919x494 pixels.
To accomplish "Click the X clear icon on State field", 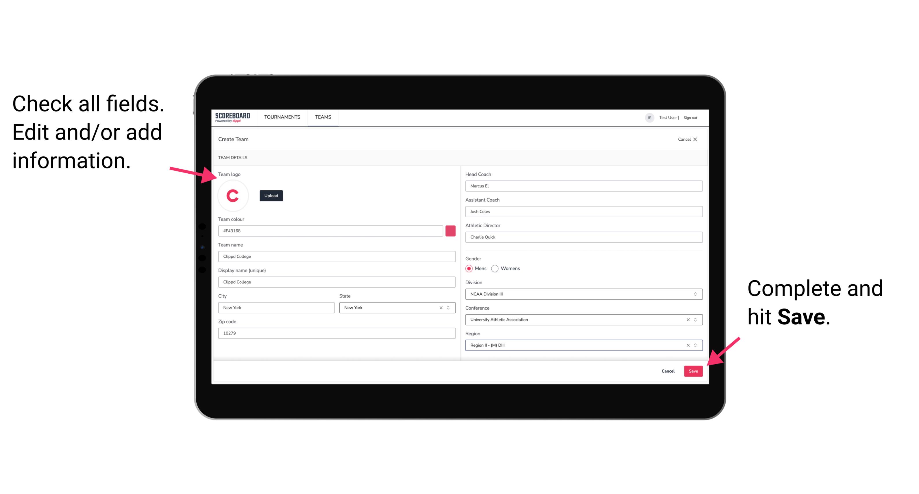I will (x=440, y=307).
